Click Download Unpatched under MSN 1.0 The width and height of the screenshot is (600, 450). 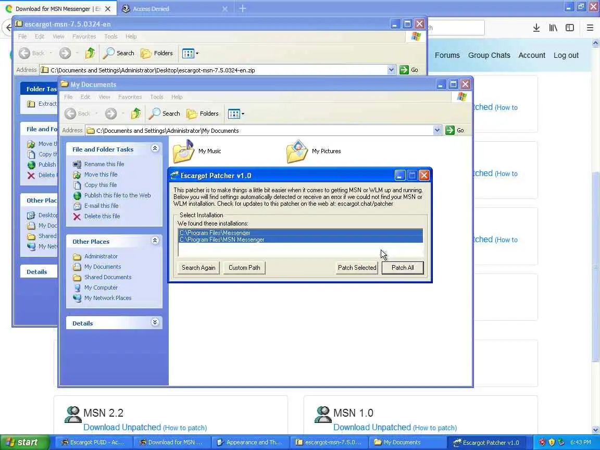(372, 427)
